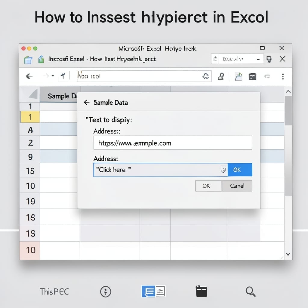The image size is (308, 308).
Task: Click the green zoom traffic-light button
Action: pos(35,48)
